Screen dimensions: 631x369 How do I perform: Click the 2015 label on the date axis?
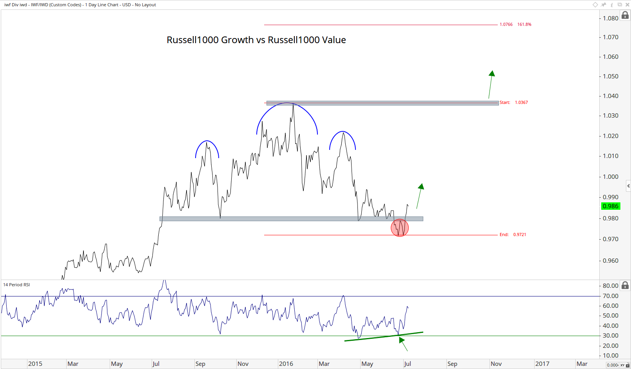(35, 364)
